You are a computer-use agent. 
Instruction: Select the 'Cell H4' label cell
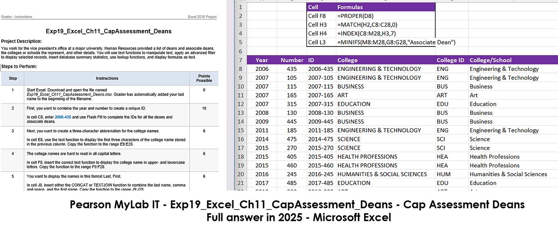321,33
